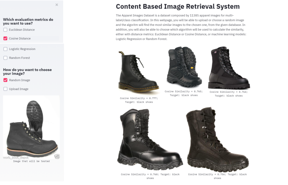Click the tested boot image in the sidebar
The width and height of the screenshot is (288, 185).
[x=31, y=127]
